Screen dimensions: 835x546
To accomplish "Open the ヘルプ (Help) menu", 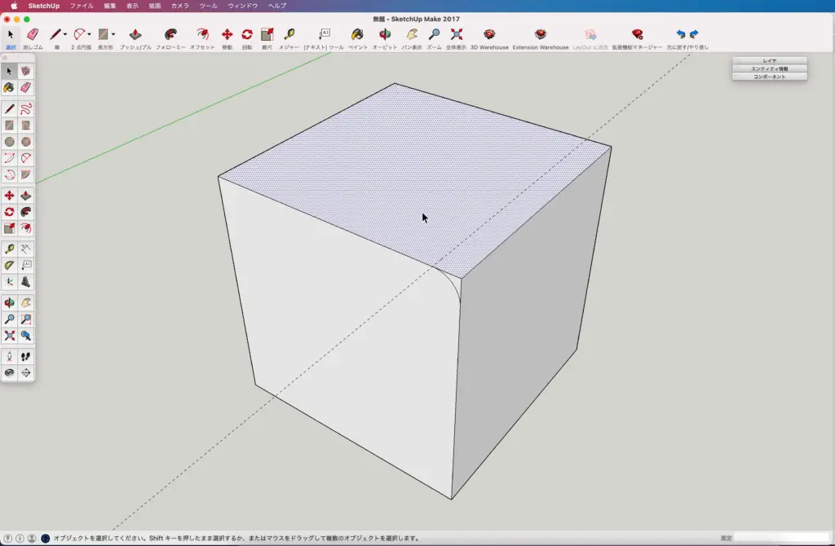I will click(x=277, y=6).
